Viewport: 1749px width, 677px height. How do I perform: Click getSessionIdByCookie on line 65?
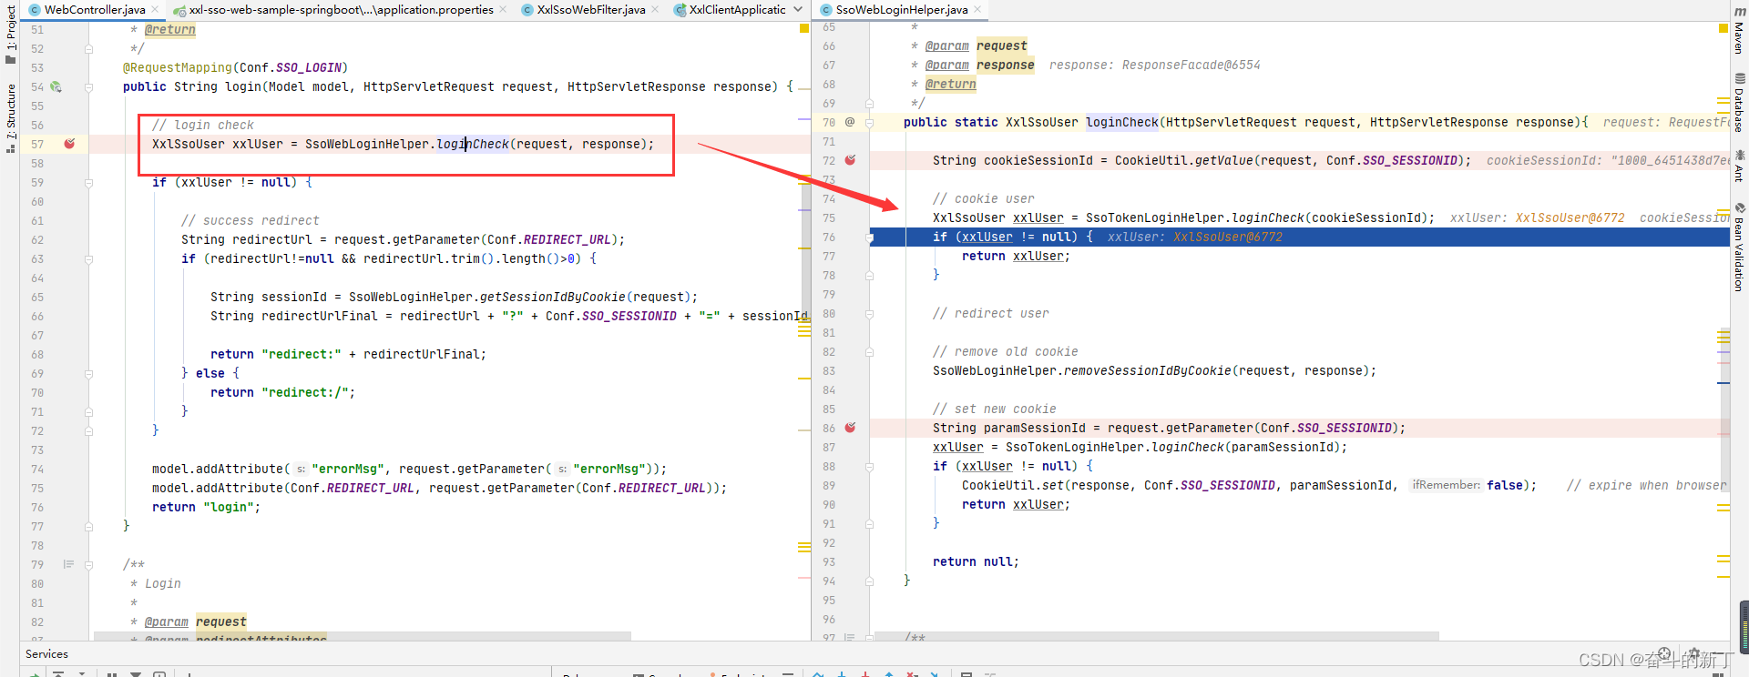tap(553, 297)
